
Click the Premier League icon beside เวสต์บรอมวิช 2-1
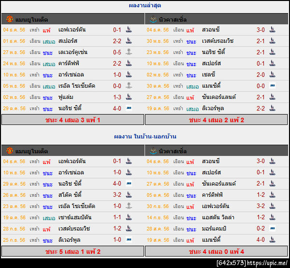pyautogui.click(x=272, y=41)
